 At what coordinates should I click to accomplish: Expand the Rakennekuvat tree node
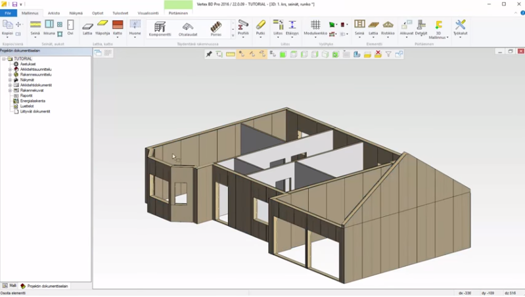(10, 90)
